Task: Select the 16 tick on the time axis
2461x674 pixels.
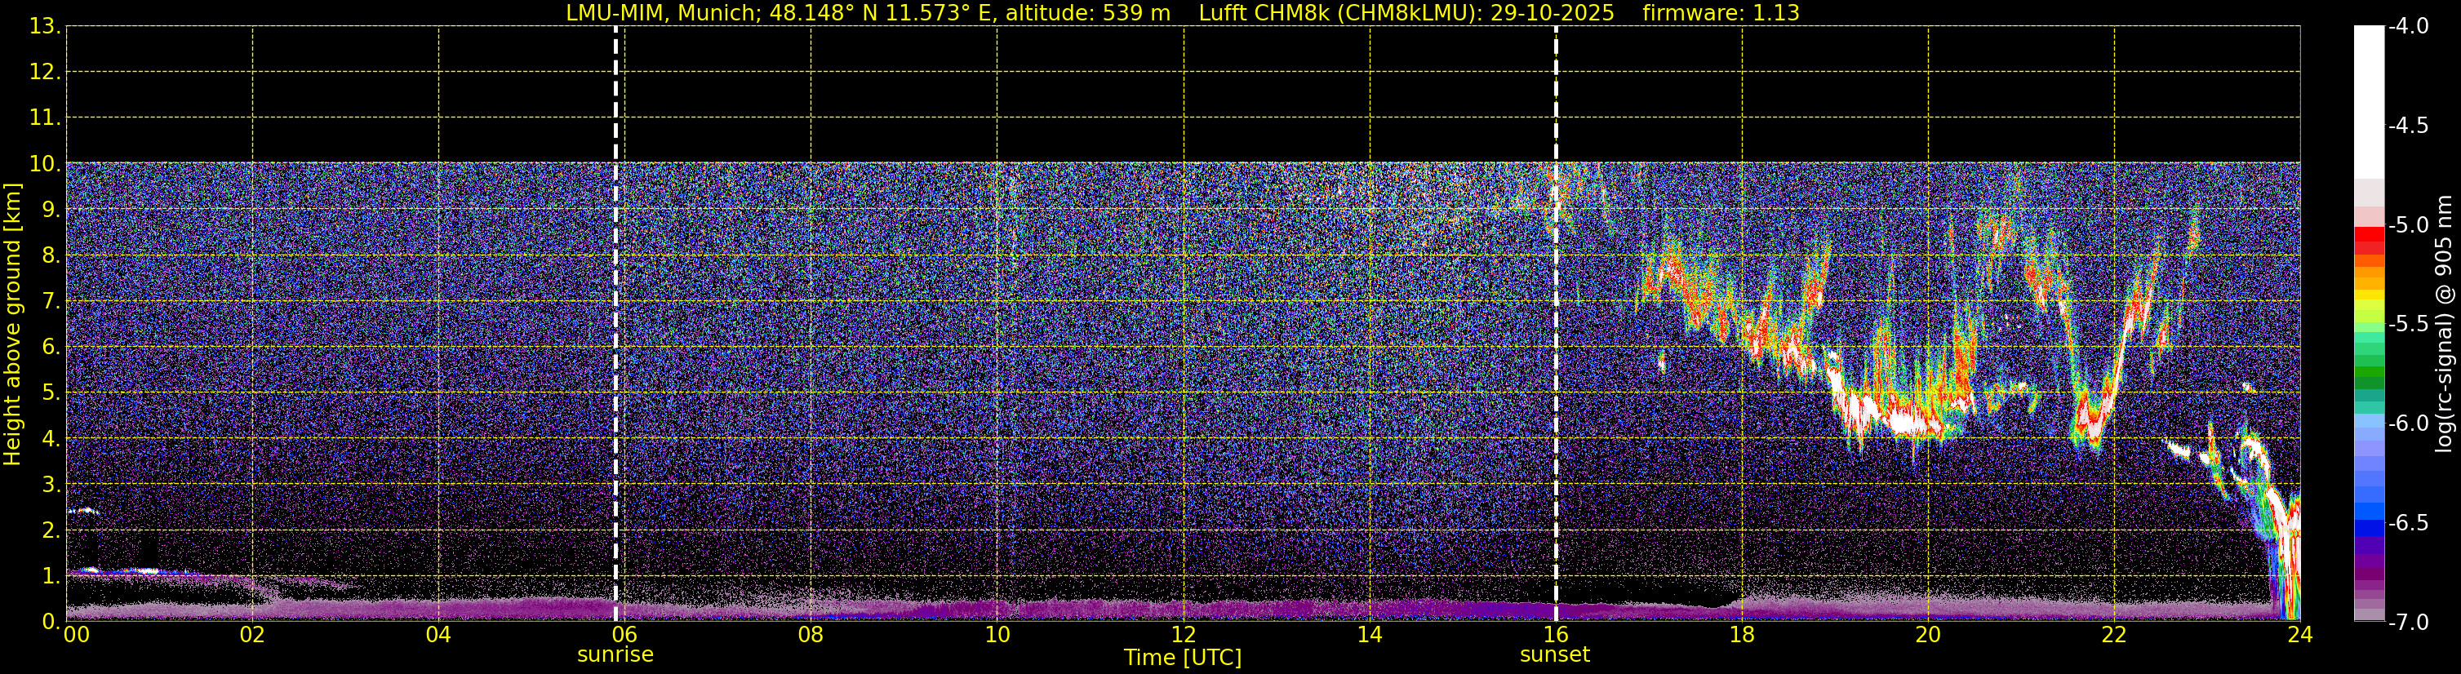Action: click(x=1557, y=635)
